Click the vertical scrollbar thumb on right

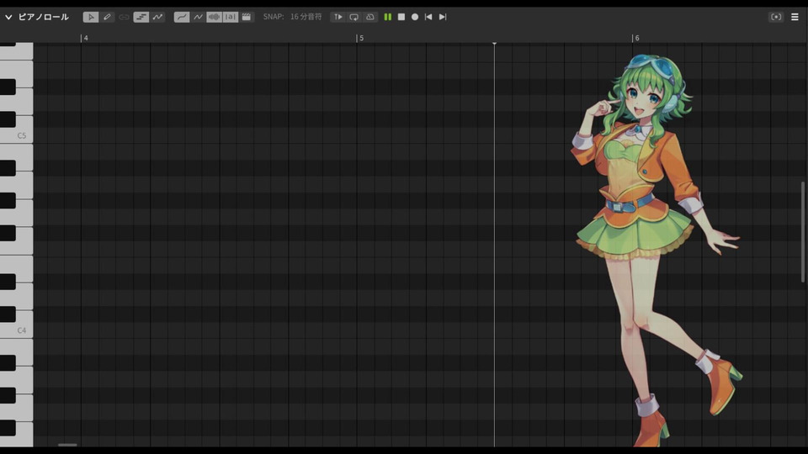click(x=803, y=232)
